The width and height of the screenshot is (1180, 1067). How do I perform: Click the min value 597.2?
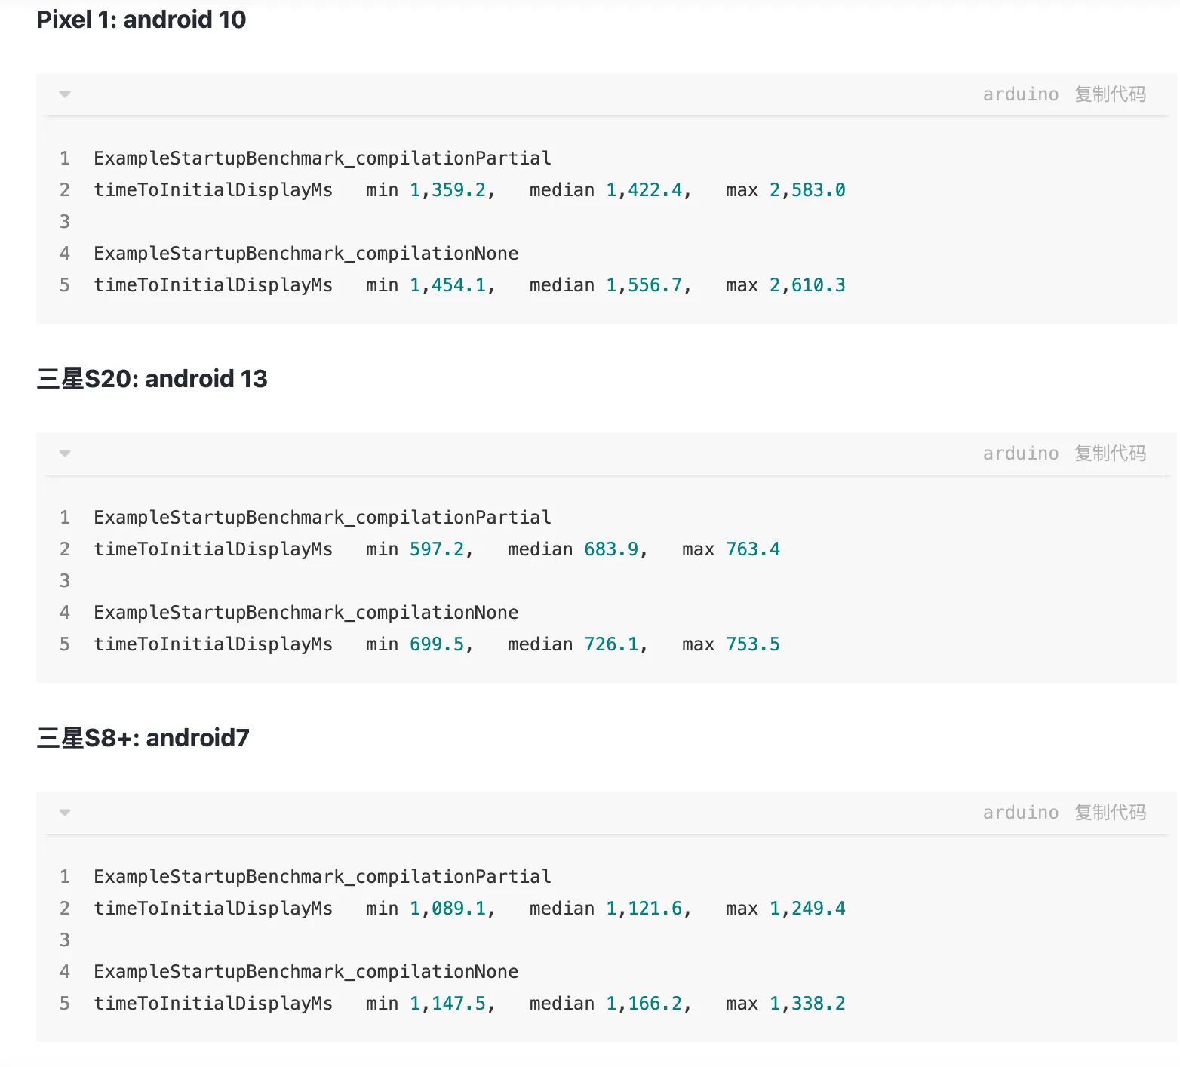(x=437, y=549)
